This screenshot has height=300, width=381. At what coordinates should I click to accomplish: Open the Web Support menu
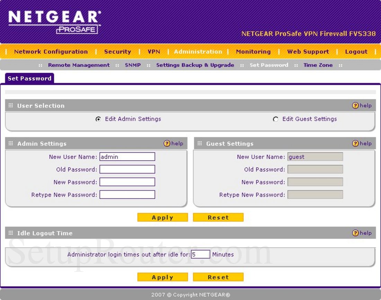click(x=308, y=52)
